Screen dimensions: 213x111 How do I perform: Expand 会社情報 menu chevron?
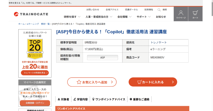[130, 17]
